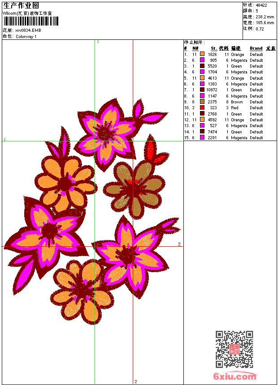Select the file name xw0834.EMB

click(28, 30)
